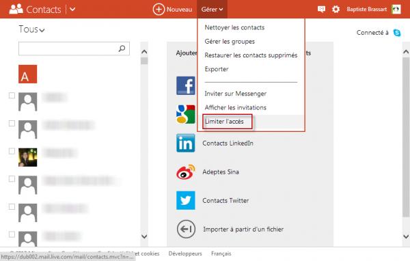
Task: Tick the checkbox of the last visible contact
Action: click(x=12, y=234)
